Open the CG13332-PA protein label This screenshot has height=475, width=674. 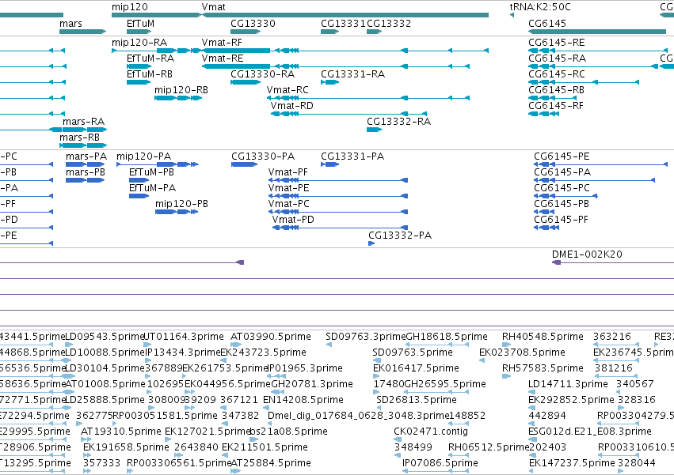pyautogui.click(x=400, y=236)
